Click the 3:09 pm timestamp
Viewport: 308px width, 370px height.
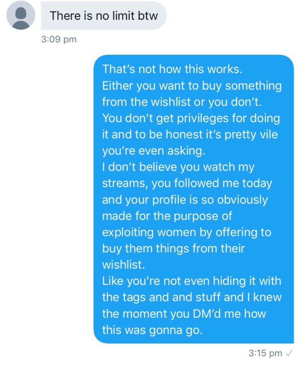point(59,40)
